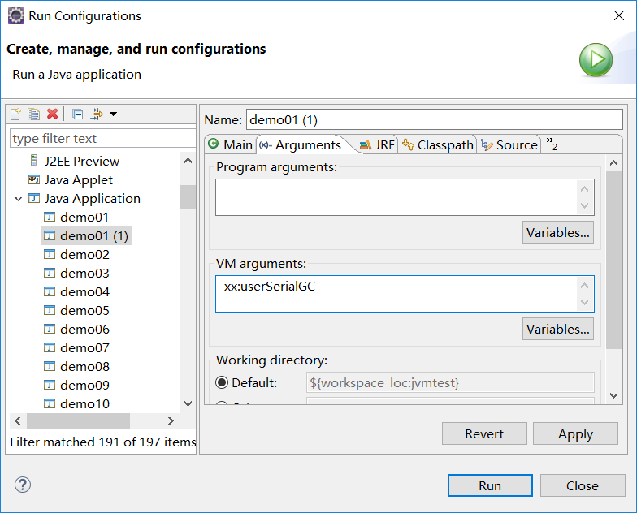Select the Default working directory radio button

point(222,382)
